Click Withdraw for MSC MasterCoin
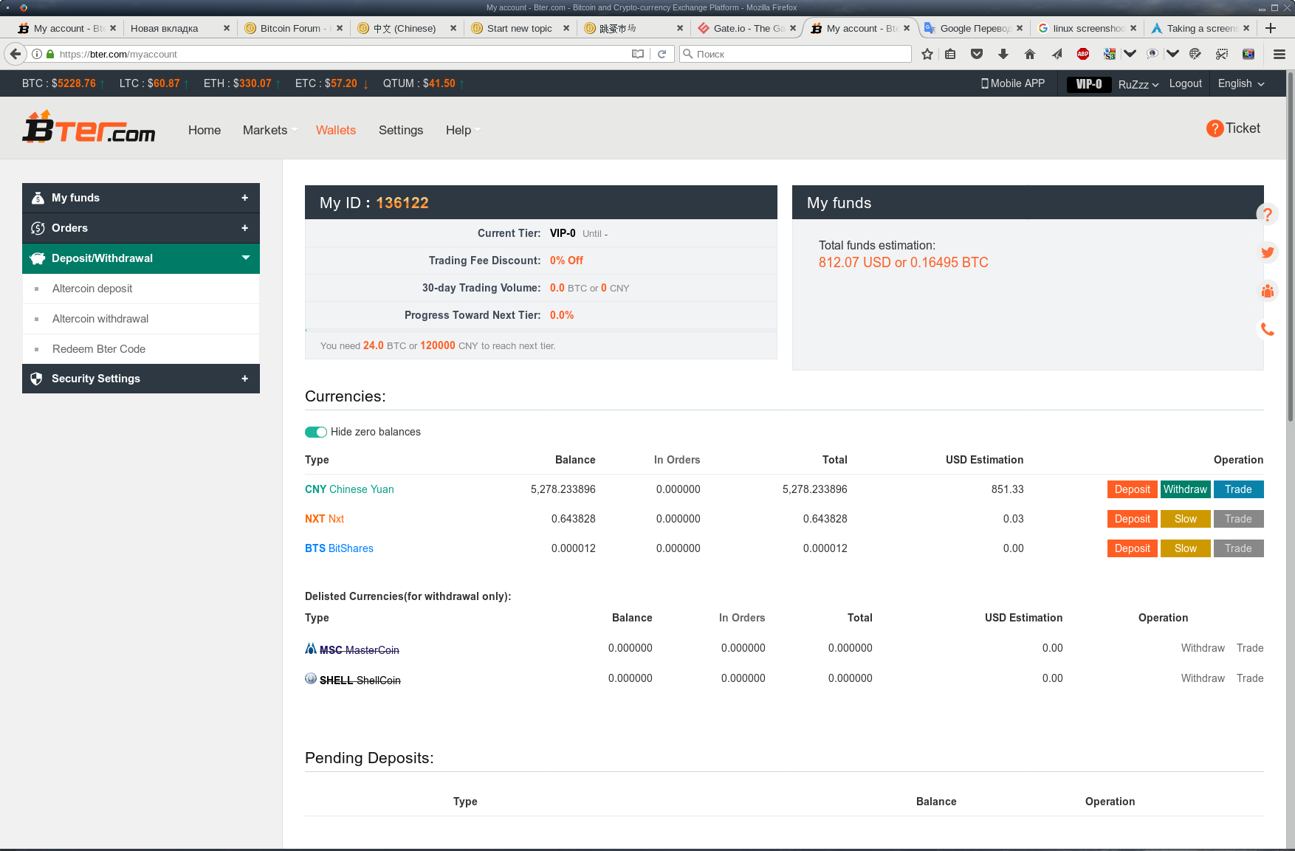The image size is (1295, 851). coord(1203,648)
